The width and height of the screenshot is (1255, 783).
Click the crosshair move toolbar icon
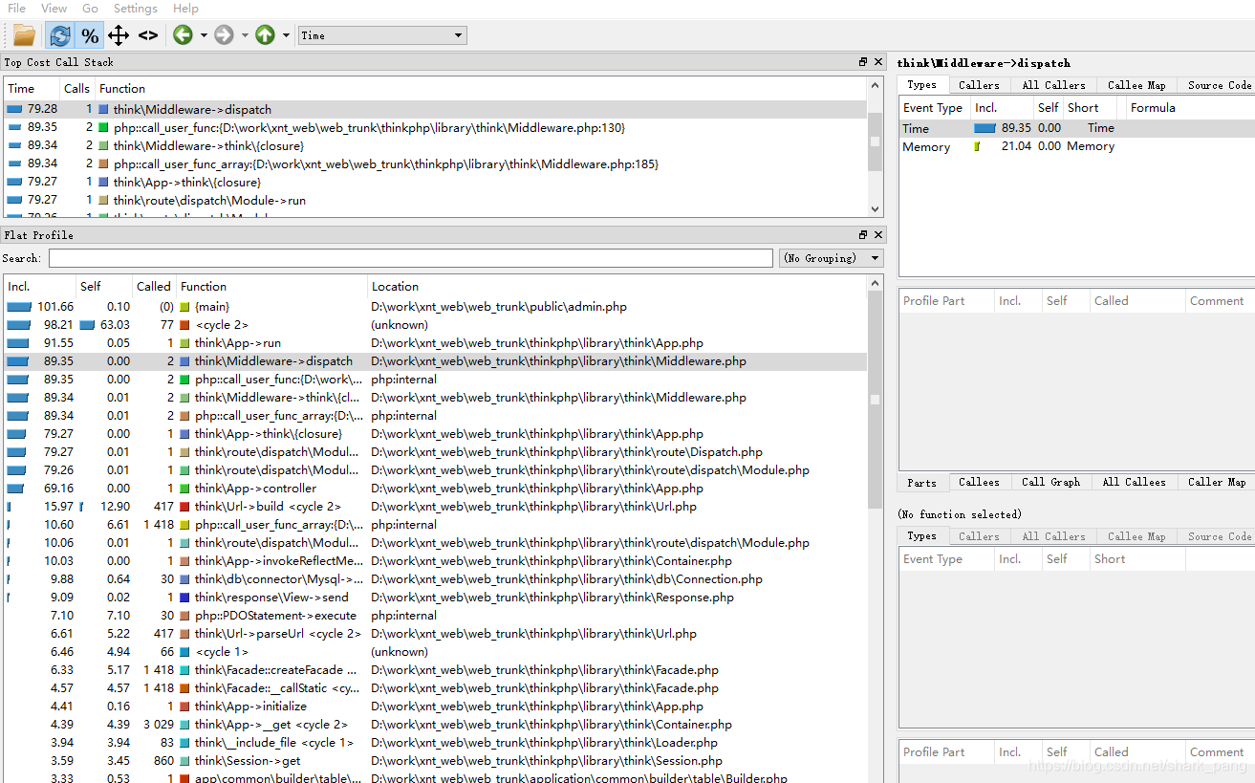click(x=119, y=34)
